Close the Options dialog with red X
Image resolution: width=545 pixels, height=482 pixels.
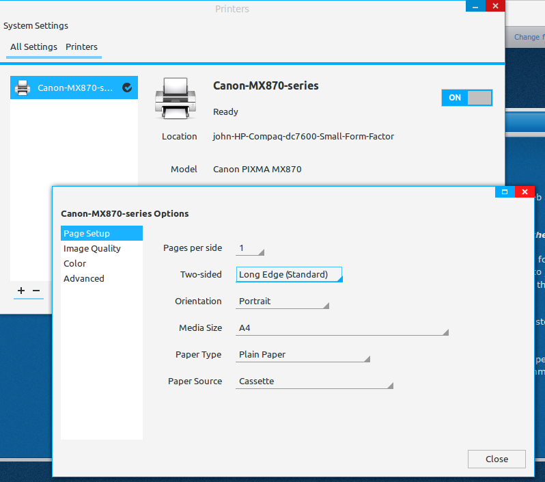point(525,192)
